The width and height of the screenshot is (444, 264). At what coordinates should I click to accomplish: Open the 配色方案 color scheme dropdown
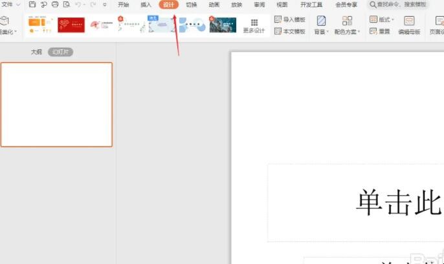pos(348,25)
